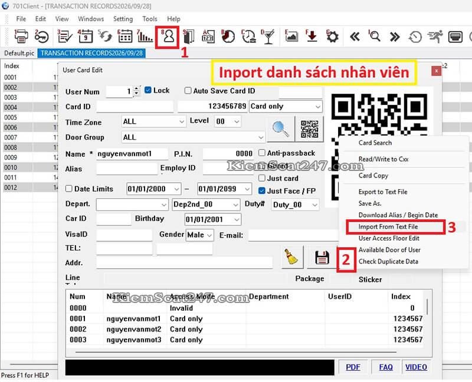
Task: Click the user card edit person icon
Action: [x=168, y=37]
